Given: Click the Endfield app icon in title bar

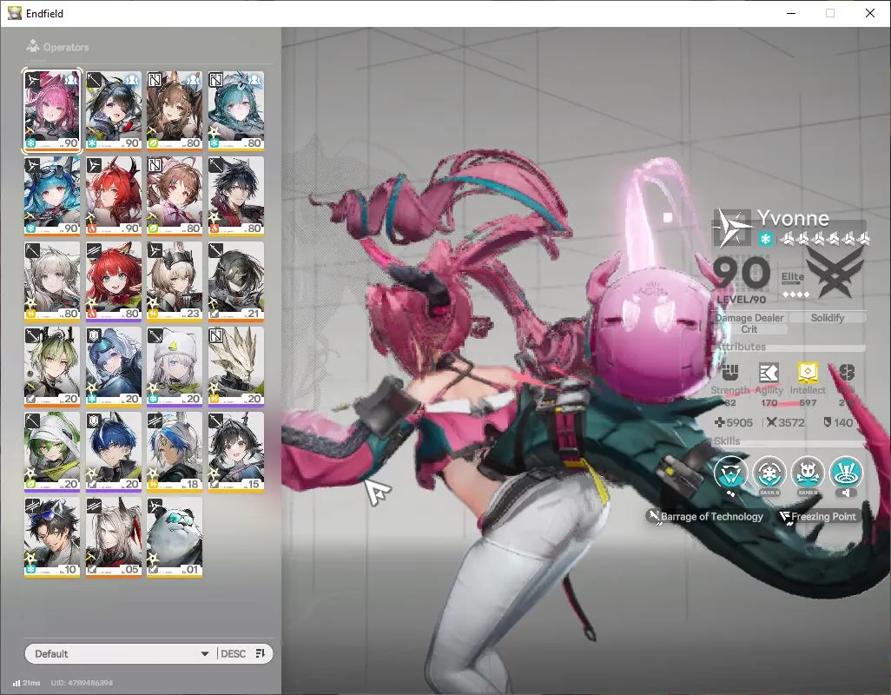Looking at the screenshot, I should tap(14, 13).
